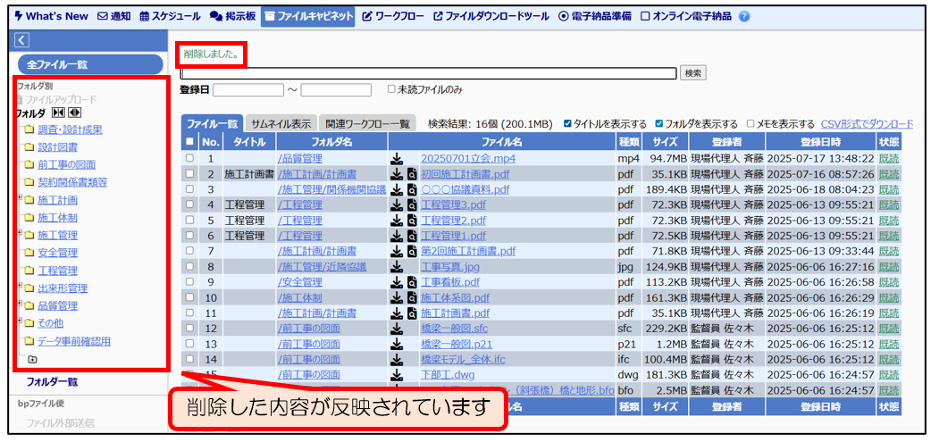Preview 施工体系図.pdf with magnifier icon

412,297
